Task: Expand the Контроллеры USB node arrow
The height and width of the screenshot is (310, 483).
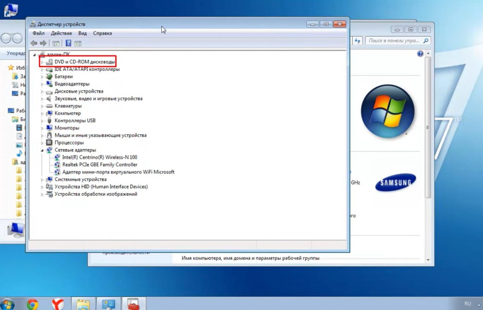Action: [x=42, y=121]
